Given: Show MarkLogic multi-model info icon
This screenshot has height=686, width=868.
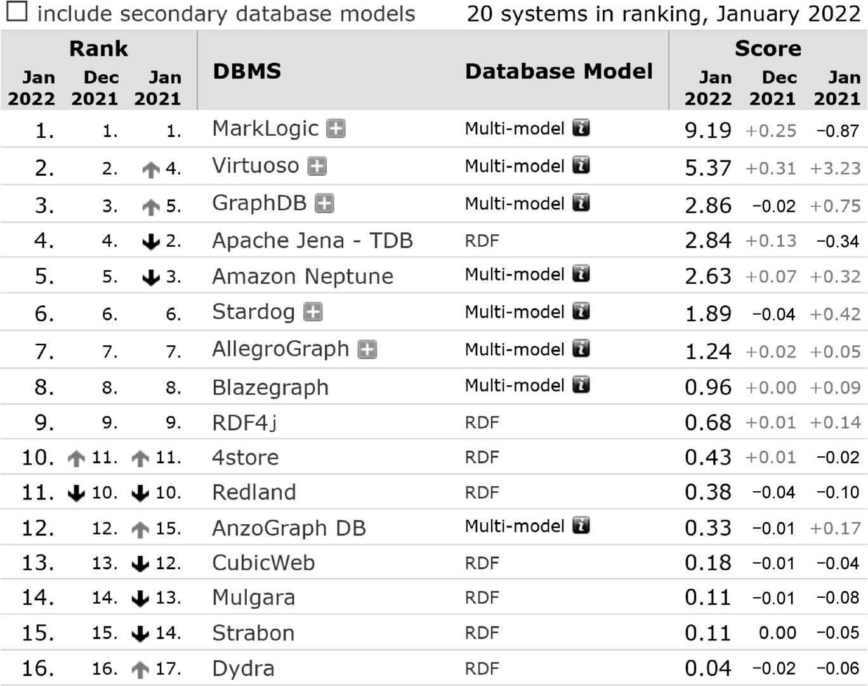Looking at the screenshot, I should 581,128.
